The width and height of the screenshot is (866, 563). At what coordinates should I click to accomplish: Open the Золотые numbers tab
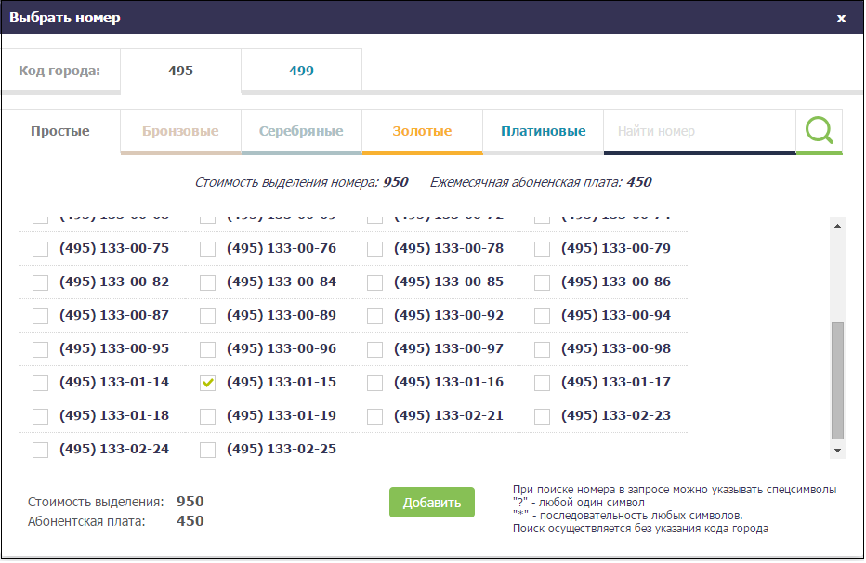(422, 131)
